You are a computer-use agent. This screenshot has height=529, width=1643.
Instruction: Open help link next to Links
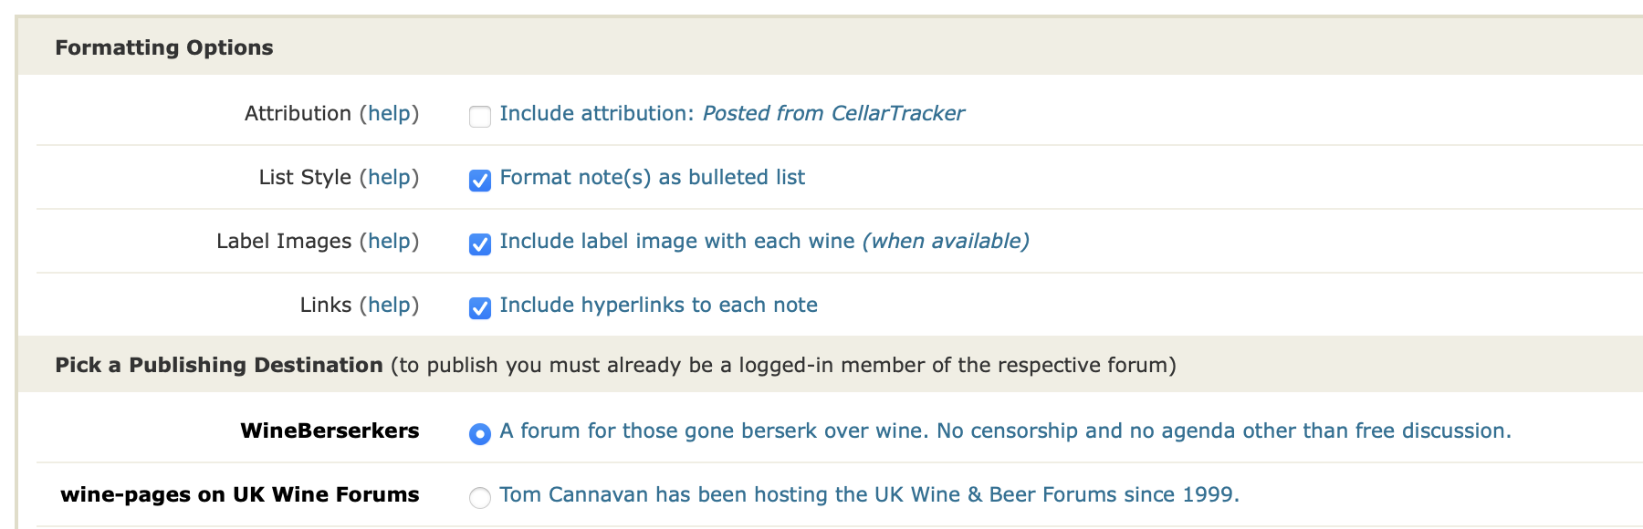(x=389, y=305)
